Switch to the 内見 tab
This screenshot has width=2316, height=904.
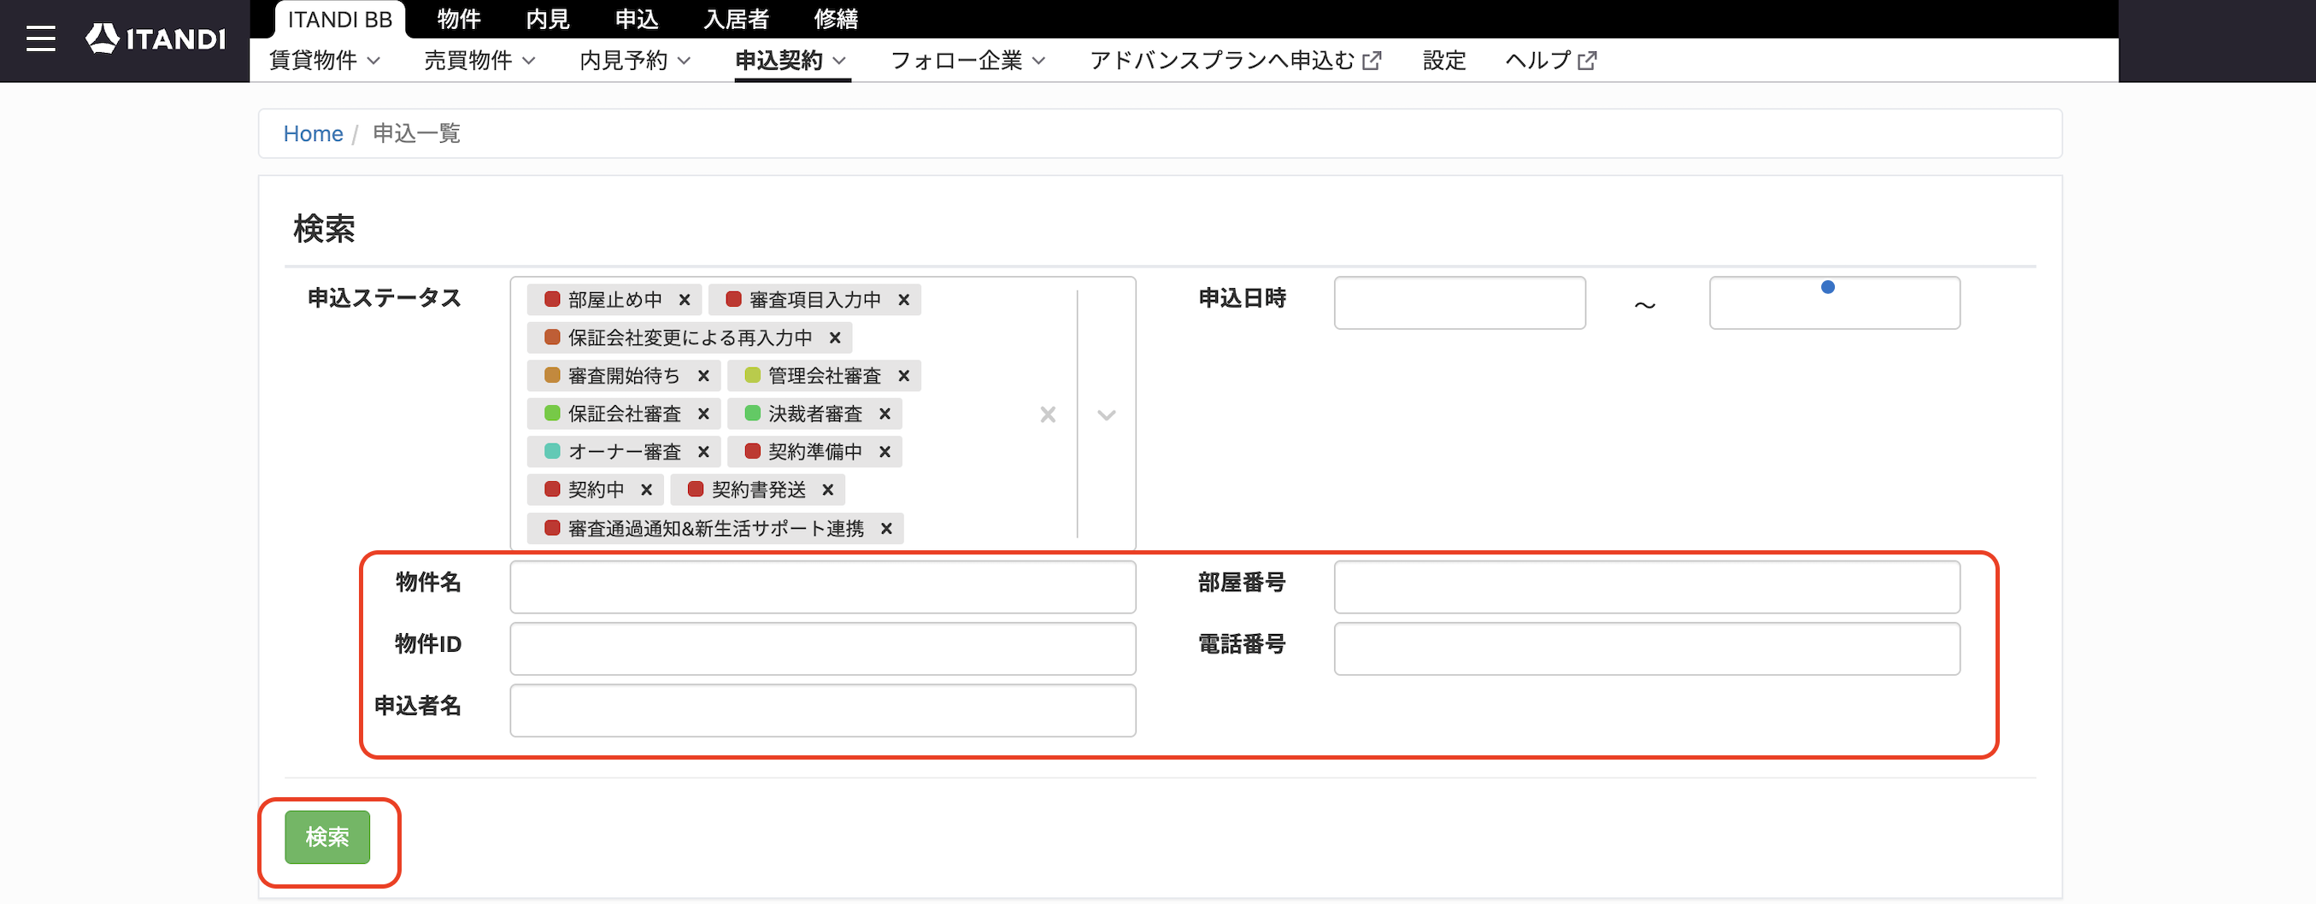[548, 19]
